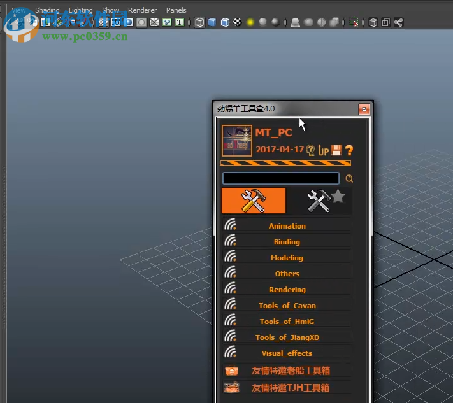The height and width of the screenshot is (403, 453).
Task: Toggle X-ray active components icon
Action: point(386,22)
